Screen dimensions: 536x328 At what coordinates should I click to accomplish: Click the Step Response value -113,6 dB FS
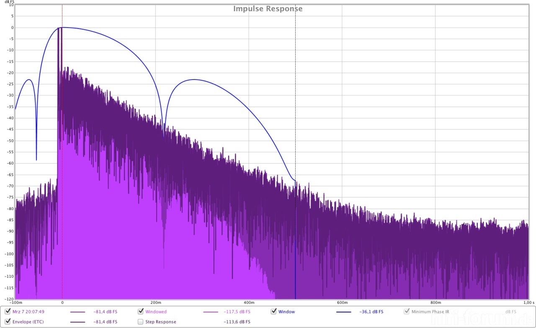(x=237, y=322)
